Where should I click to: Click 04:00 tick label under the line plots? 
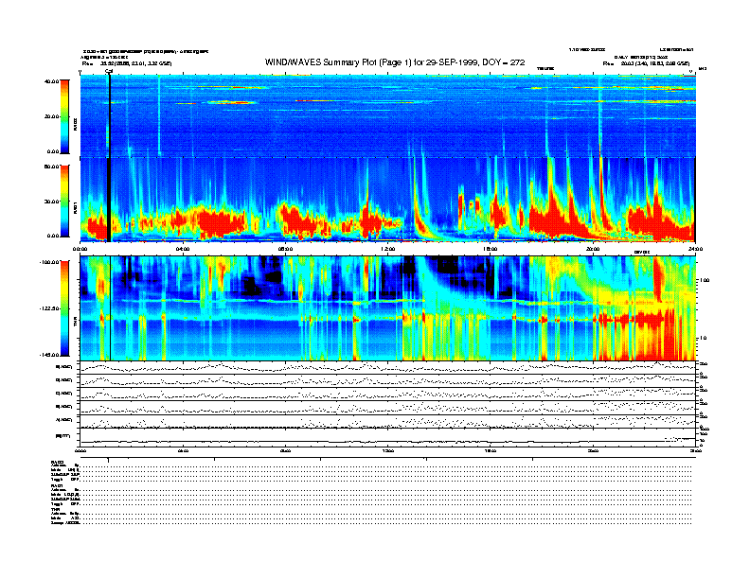point(183,450)
